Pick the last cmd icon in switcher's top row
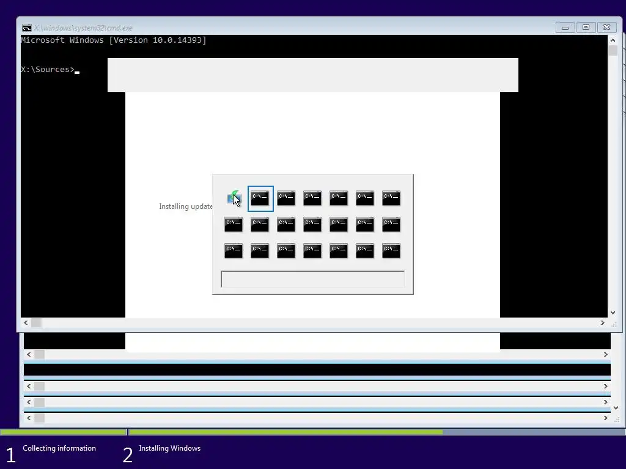This screenshot has width=626, height=469. pyautogui.click(x=391, y=198)
